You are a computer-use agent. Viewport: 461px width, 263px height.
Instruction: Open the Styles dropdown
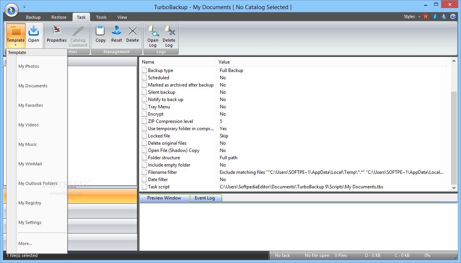click(x=412, y=17)
